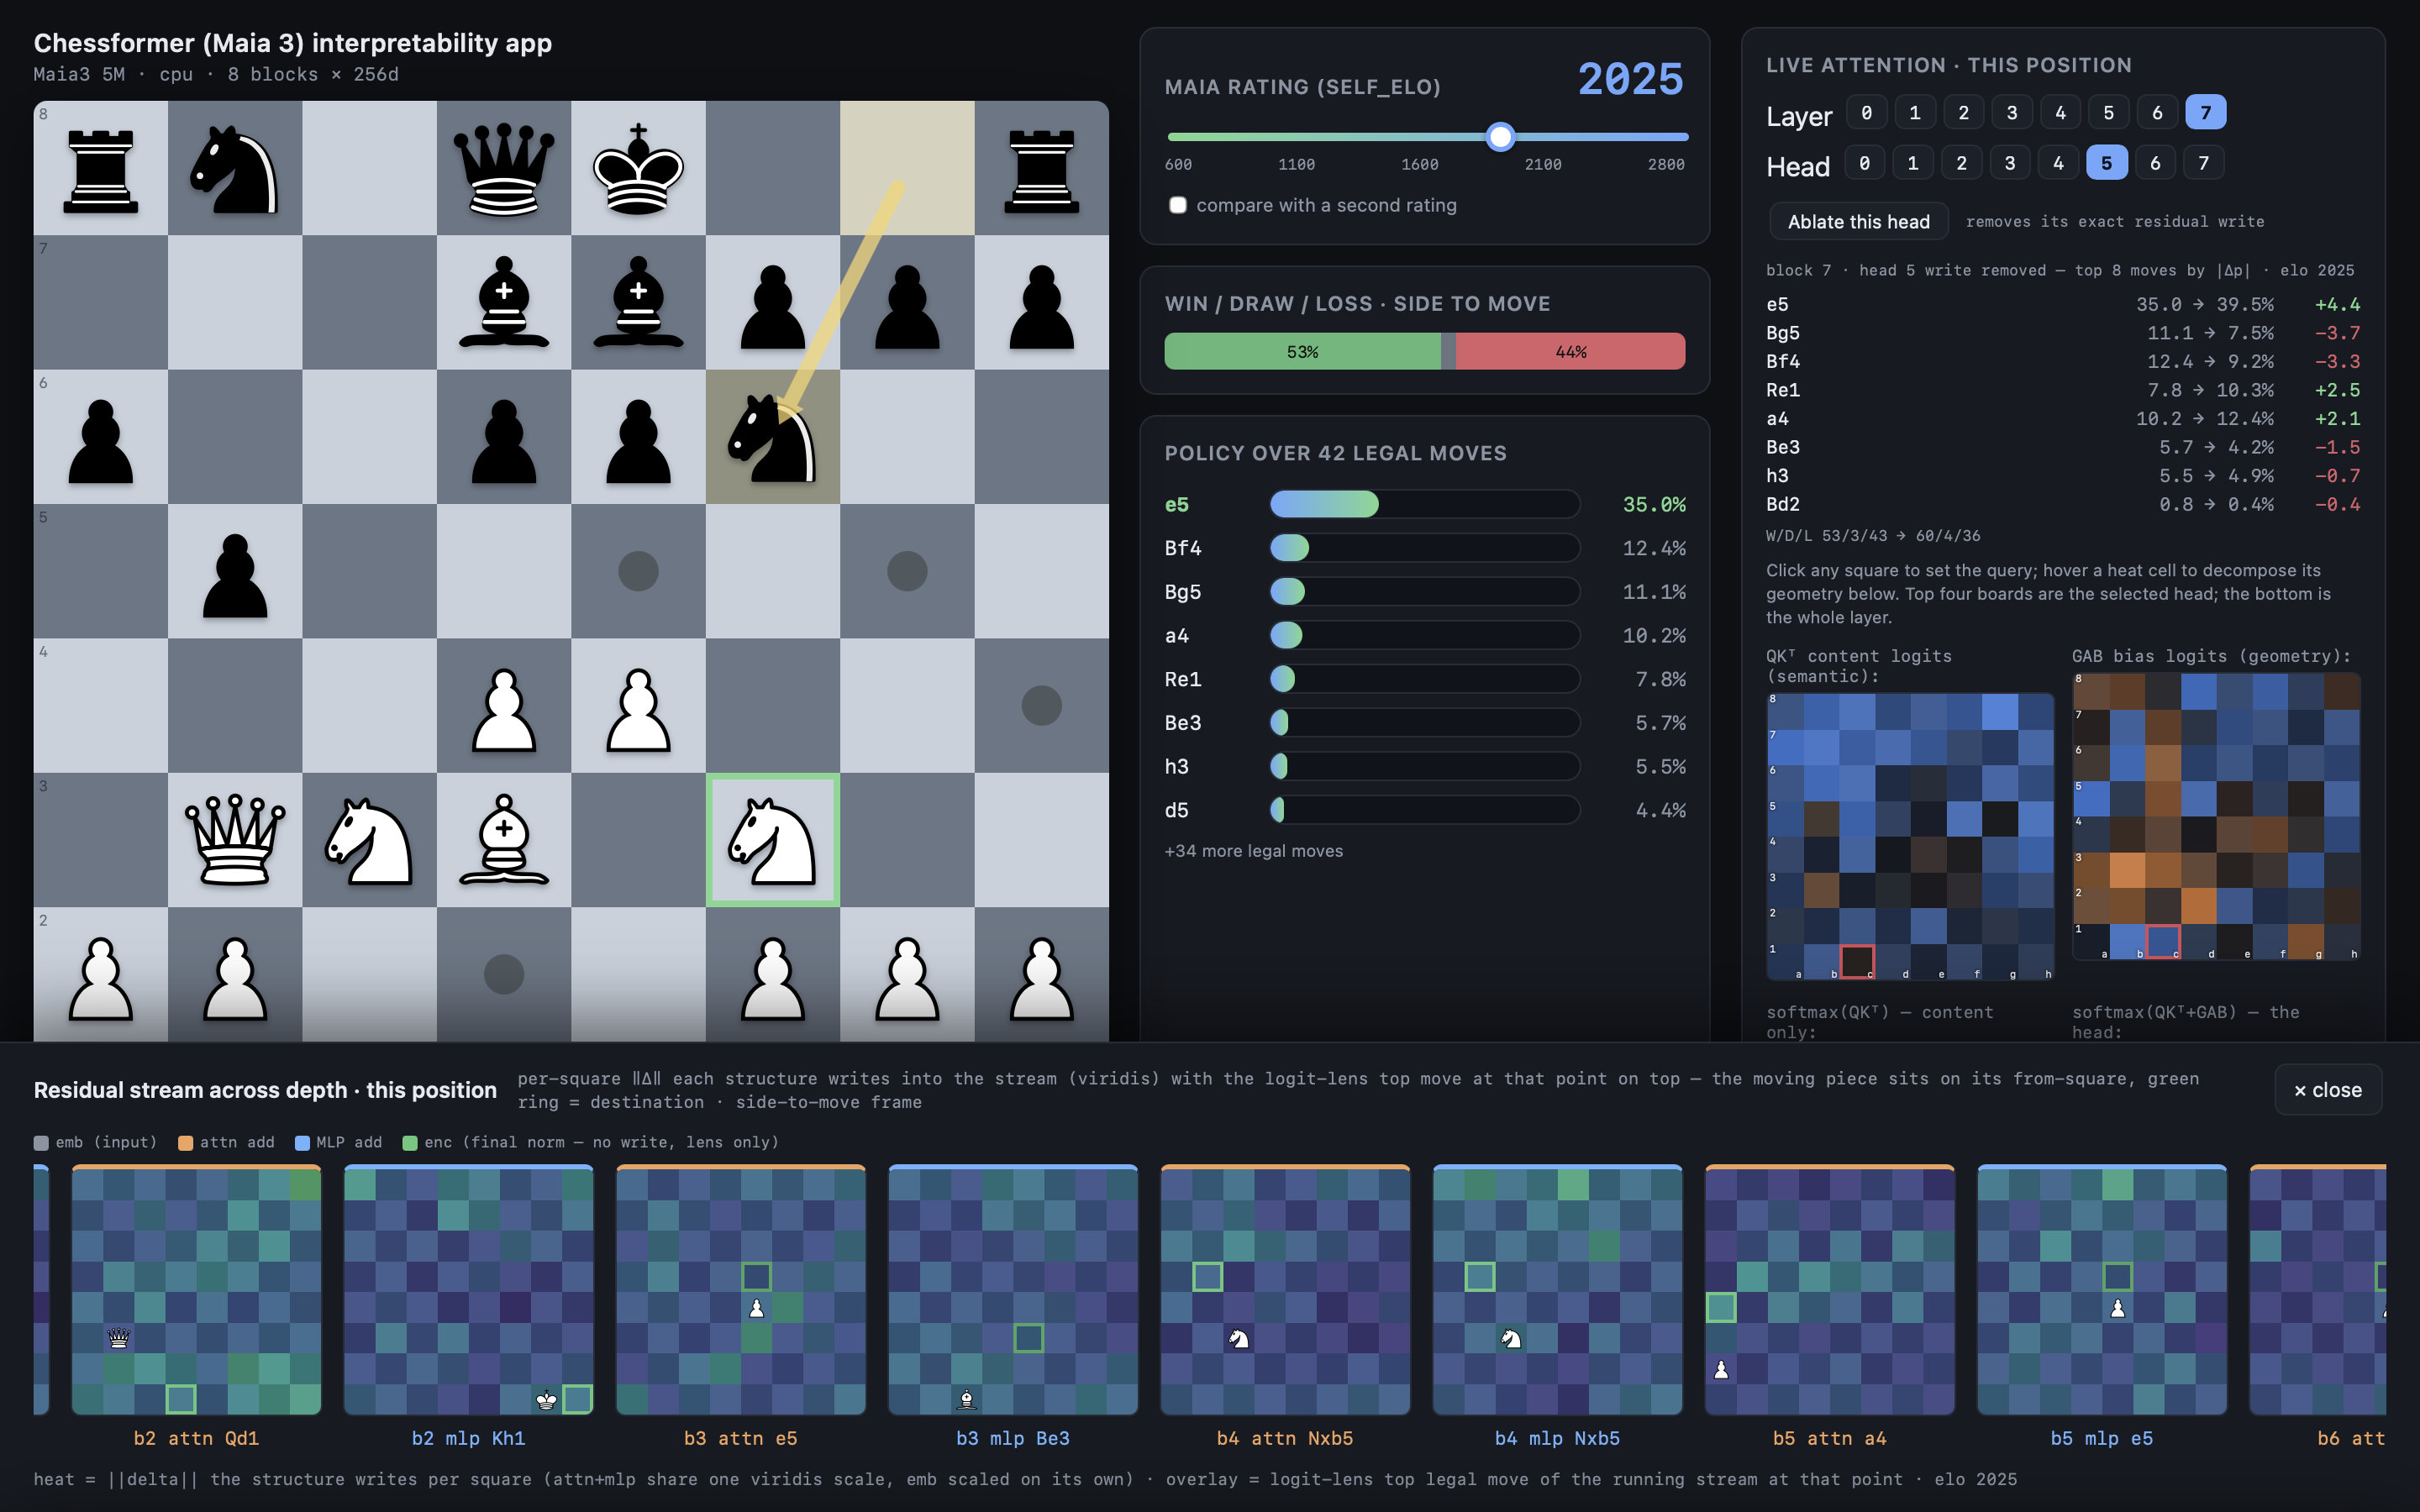
Task: Open the b3 attn e5 residual thumbnail
Action: pyautogui.click(x=741, y=1290)
